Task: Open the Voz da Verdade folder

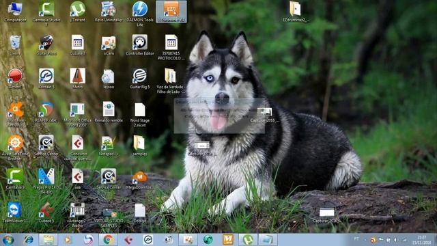Action: tap(171, 81)
